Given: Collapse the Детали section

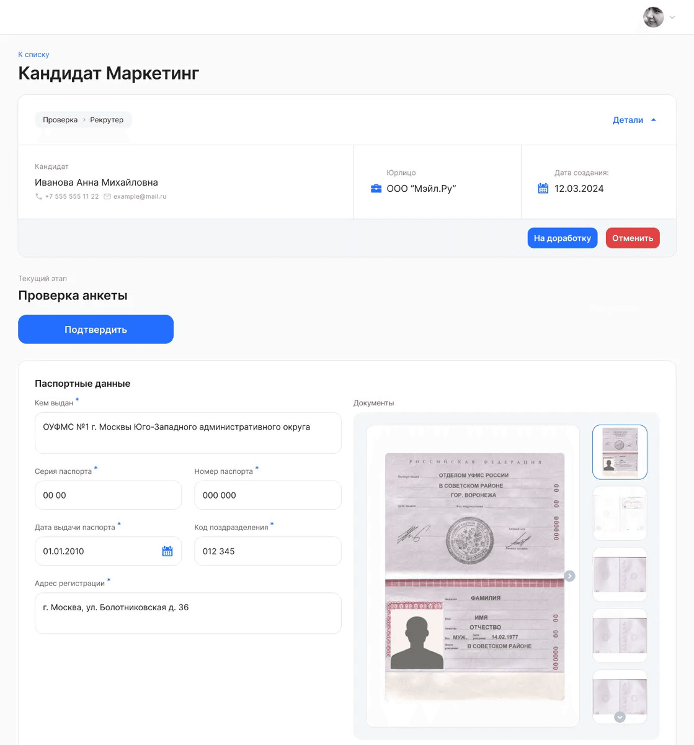Looking at the screenshot, I should [634, 120].
